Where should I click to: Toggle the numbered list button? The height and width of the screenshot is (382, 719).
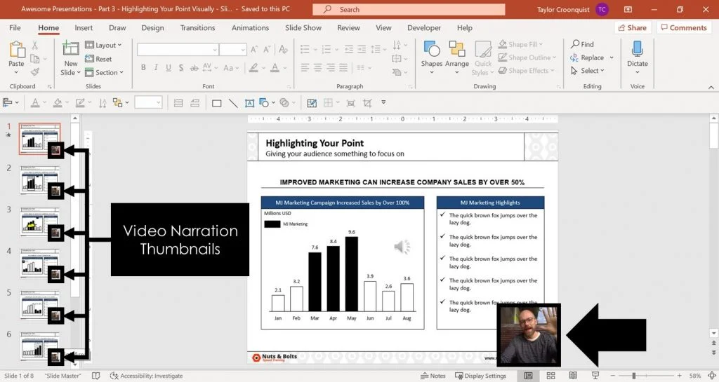pos(326,49)
